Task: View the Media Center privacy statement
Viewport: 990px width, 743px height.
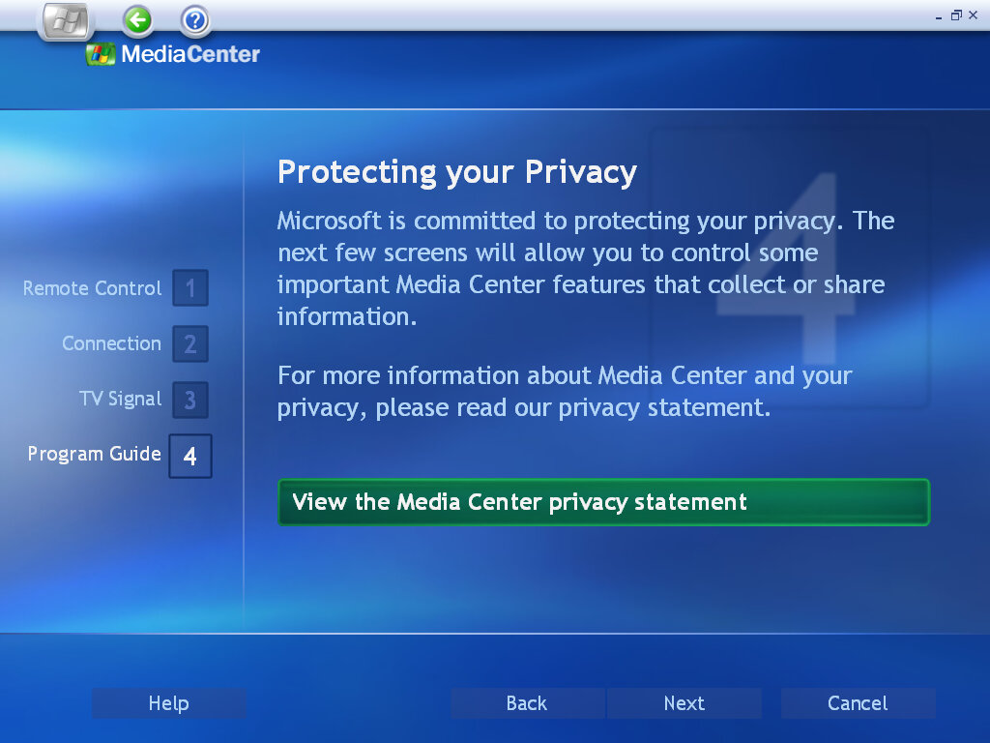Action: click(603, 502)
